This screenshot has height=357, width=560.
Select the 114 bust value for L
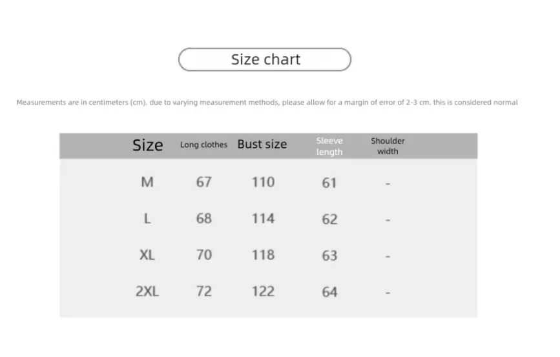(x=263, y=219)
